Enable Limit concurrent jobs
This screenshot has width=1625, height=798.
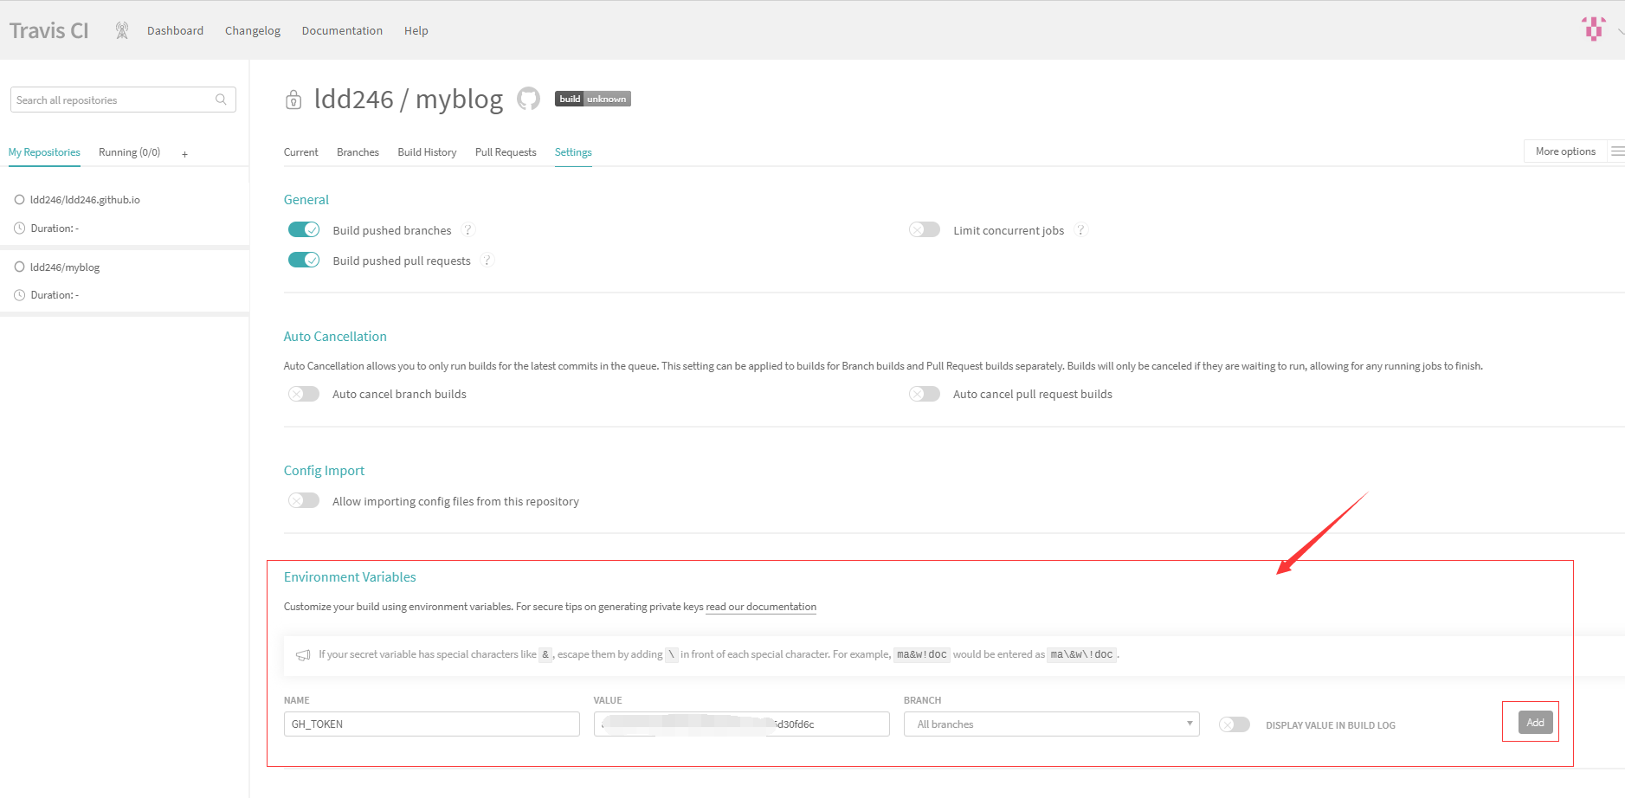tap(924, 229)
